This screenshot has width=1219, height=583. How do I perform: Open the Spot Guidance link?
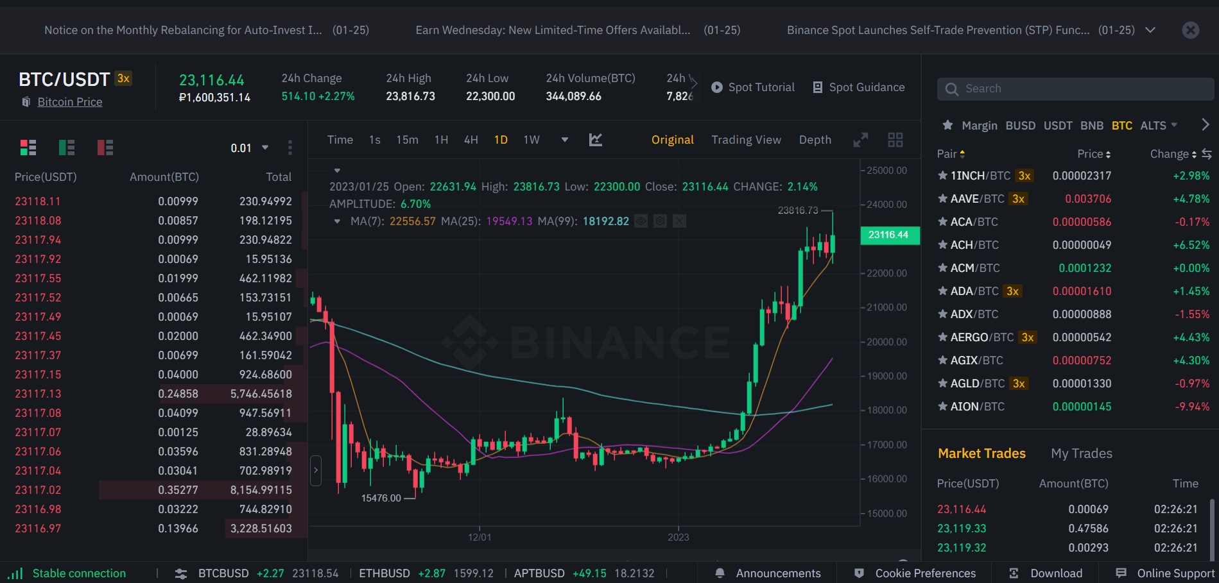867,87
